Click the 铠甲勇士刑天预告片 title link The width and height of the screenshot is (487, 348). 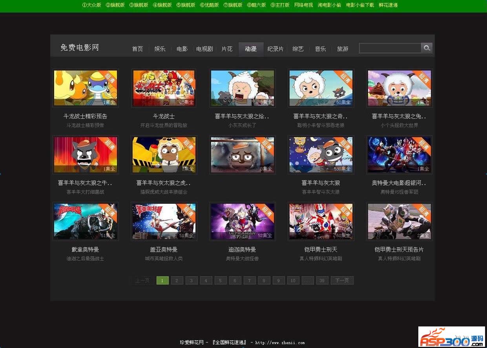[399, 250]
